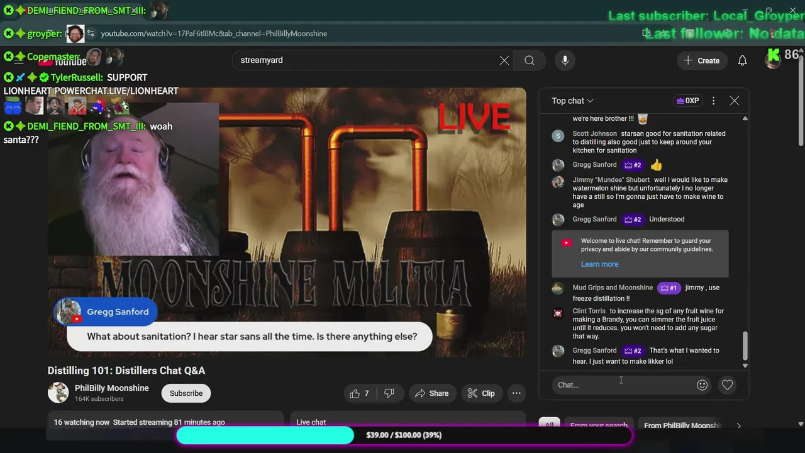Open more video actions menu
The width and height of the screenshot is (805, 453).
click(x=516, y=393)
